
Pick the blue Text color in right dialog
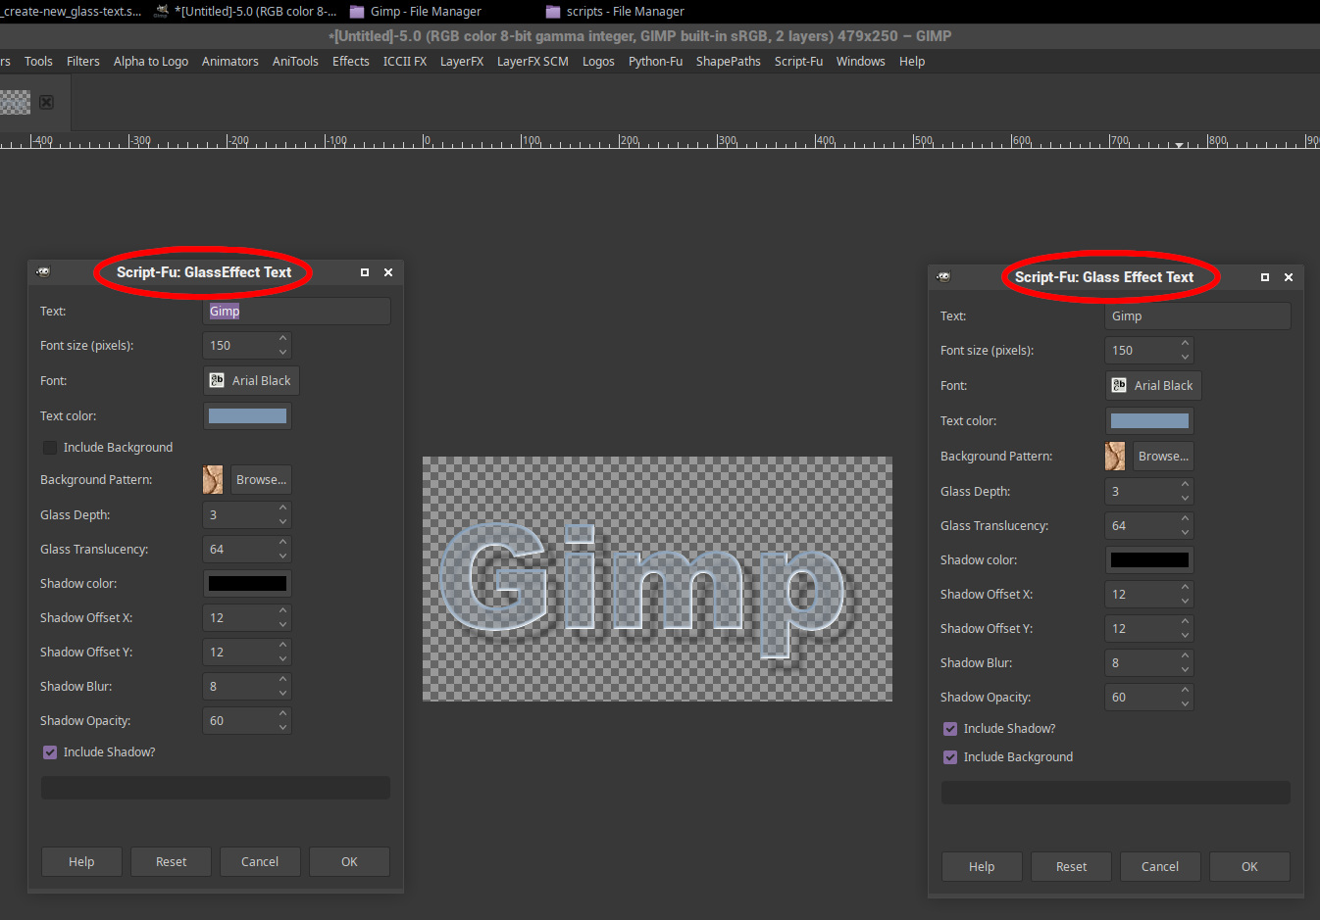[1149, 421]
